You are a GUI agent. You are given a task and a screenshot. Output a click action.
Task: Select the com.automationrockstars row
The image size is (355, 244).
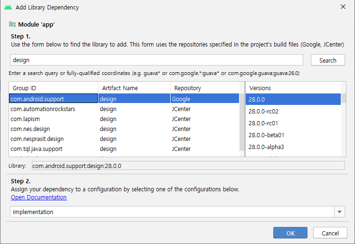pyautogui.click(x=124, y=109)
